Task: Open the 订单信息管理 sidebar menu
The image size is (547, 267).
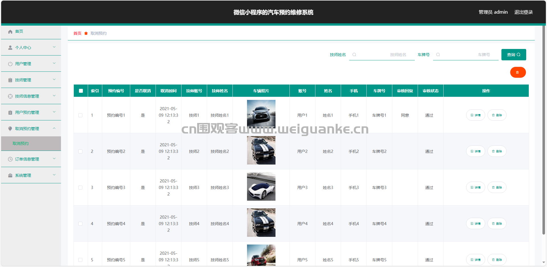Action: coord(31,159)
